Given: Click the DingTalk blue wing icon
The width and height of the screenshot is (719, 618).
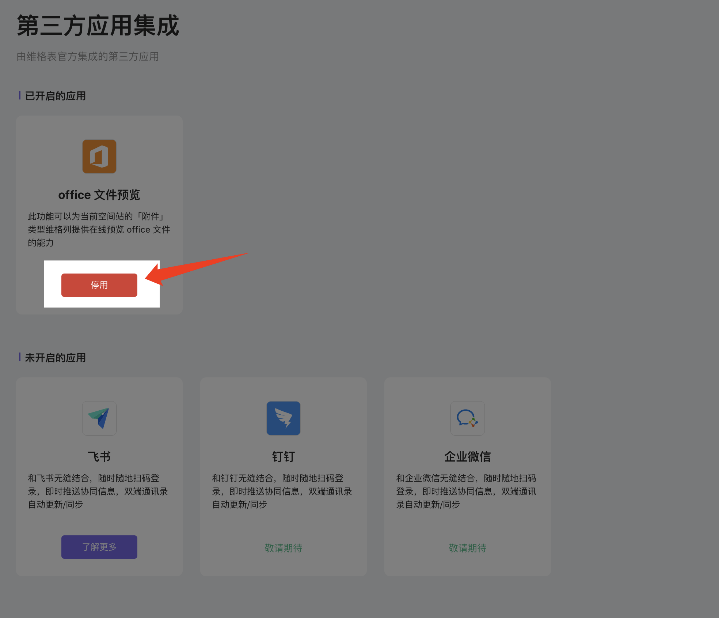Looking at the screenshot, I should pyautogui.click(x=283, y=418).
